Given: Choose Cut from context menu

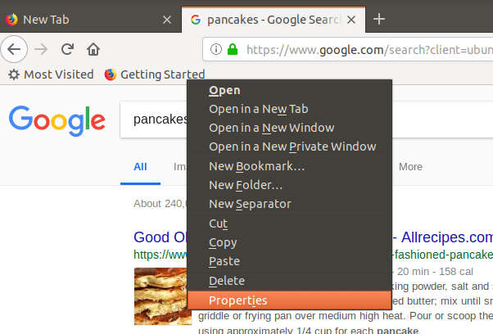Looking at the screenshot, I should [289, 223].
